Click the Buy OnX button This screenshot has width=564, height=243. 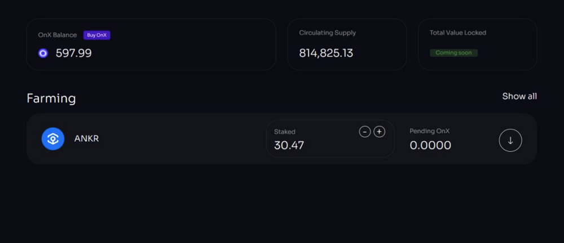[97, 35]
